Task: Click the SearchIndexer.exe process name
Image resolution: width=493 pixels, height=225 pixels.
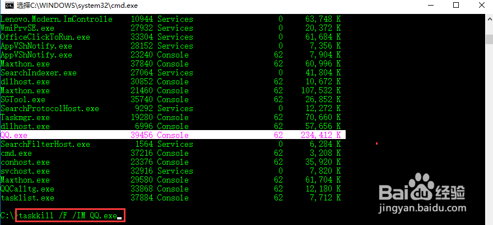Action: pyautogui.click(x=38, y=73)
